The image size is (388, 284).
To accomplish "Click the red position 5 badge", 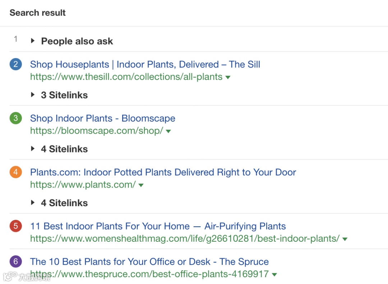I will [15, 226].
